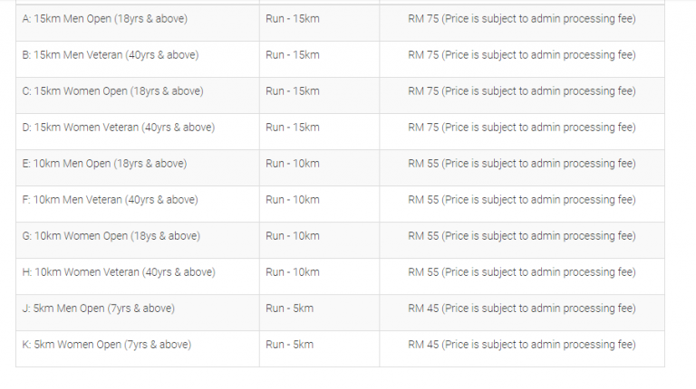
Task: Select E: 10km Men Open category text
Action: [105, 164]
